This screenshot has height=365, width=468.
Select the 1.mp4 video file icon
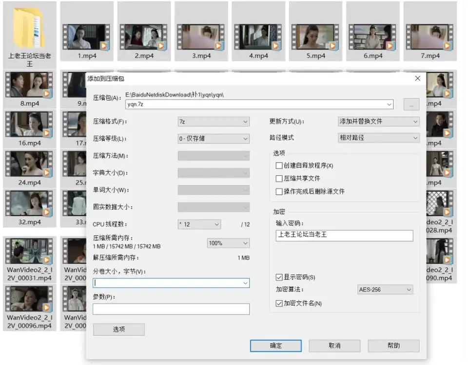coord(87,36)
